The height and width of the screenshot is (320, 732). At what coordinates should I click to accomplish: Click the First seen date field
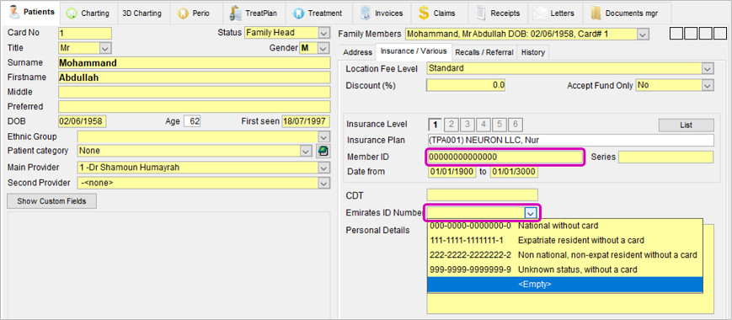(306, 121)
